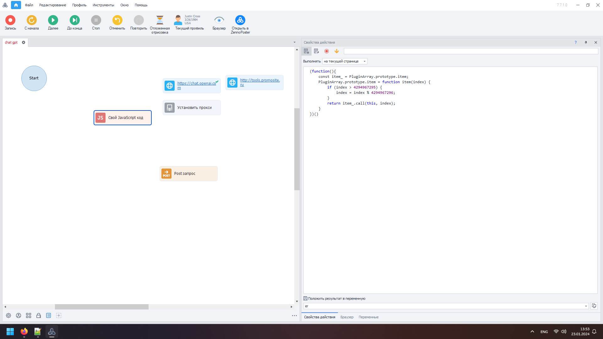This screenshot has width=603, height=339.
Task: Select the Post запрос action block
Action: tap(188, 174)
